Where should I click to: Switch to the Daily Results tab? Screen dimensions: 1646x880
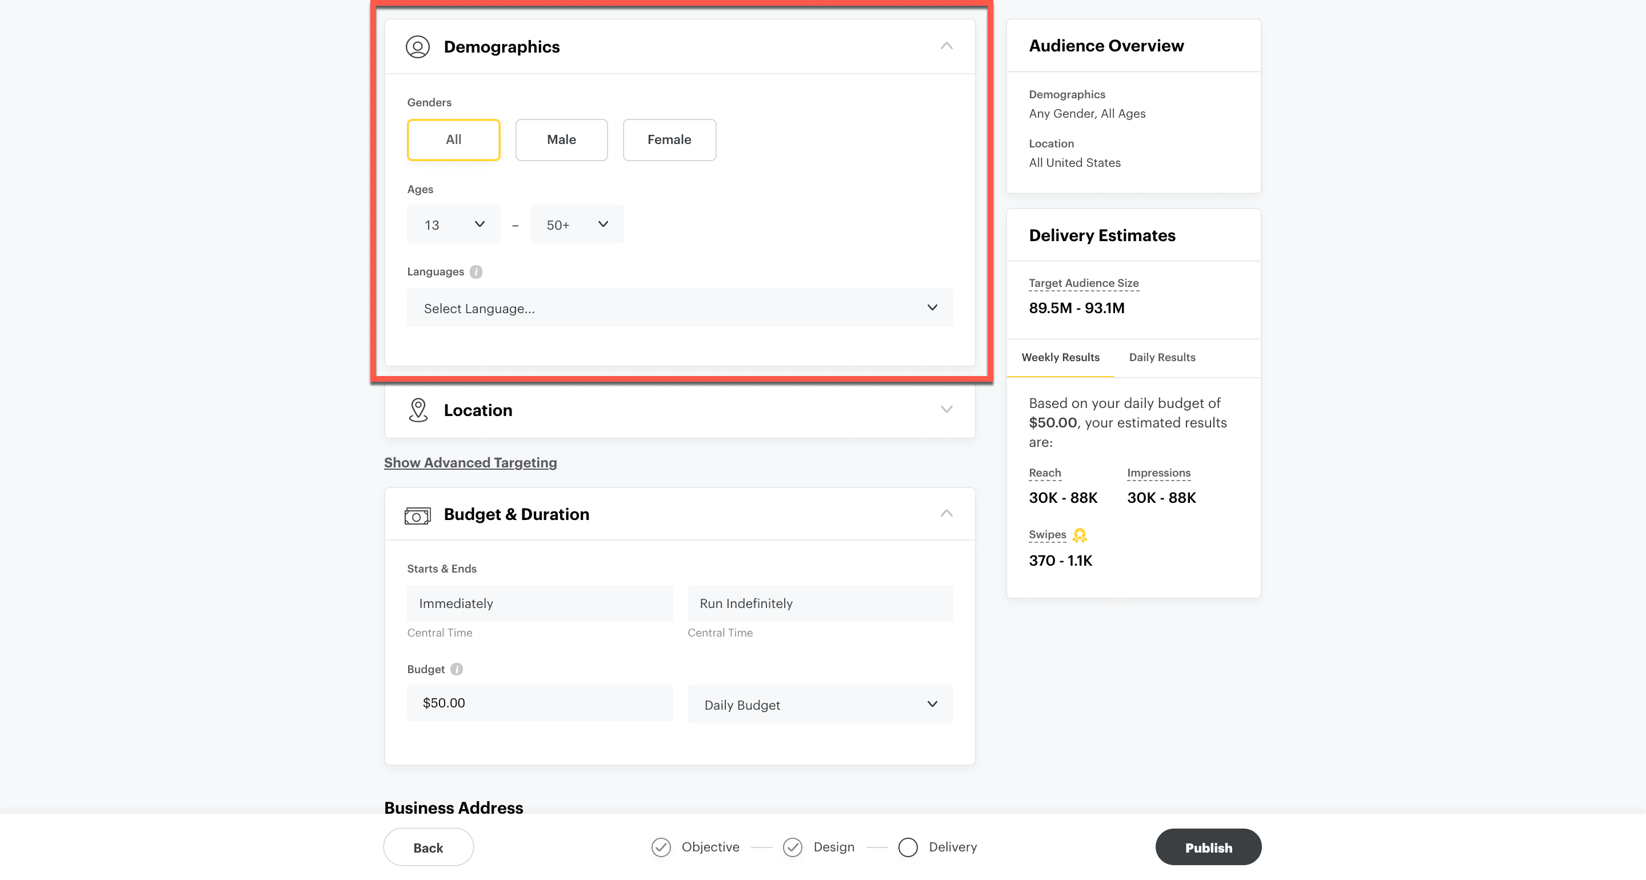click(1162, 357)
